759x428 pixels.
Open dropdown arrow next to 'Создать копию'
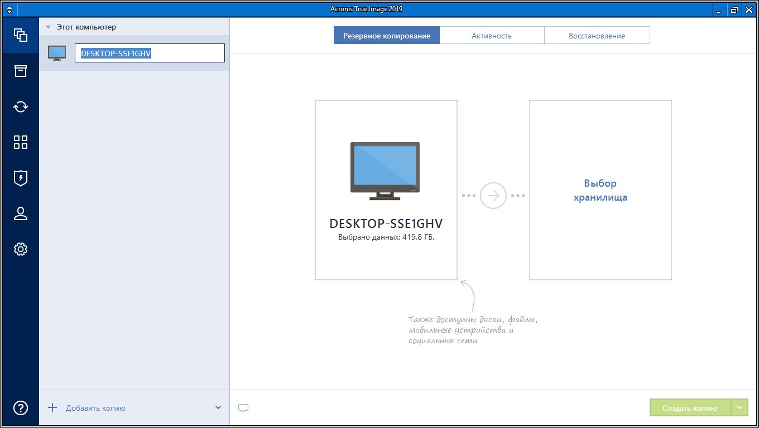pyautogui.click(x=739, y=407)
